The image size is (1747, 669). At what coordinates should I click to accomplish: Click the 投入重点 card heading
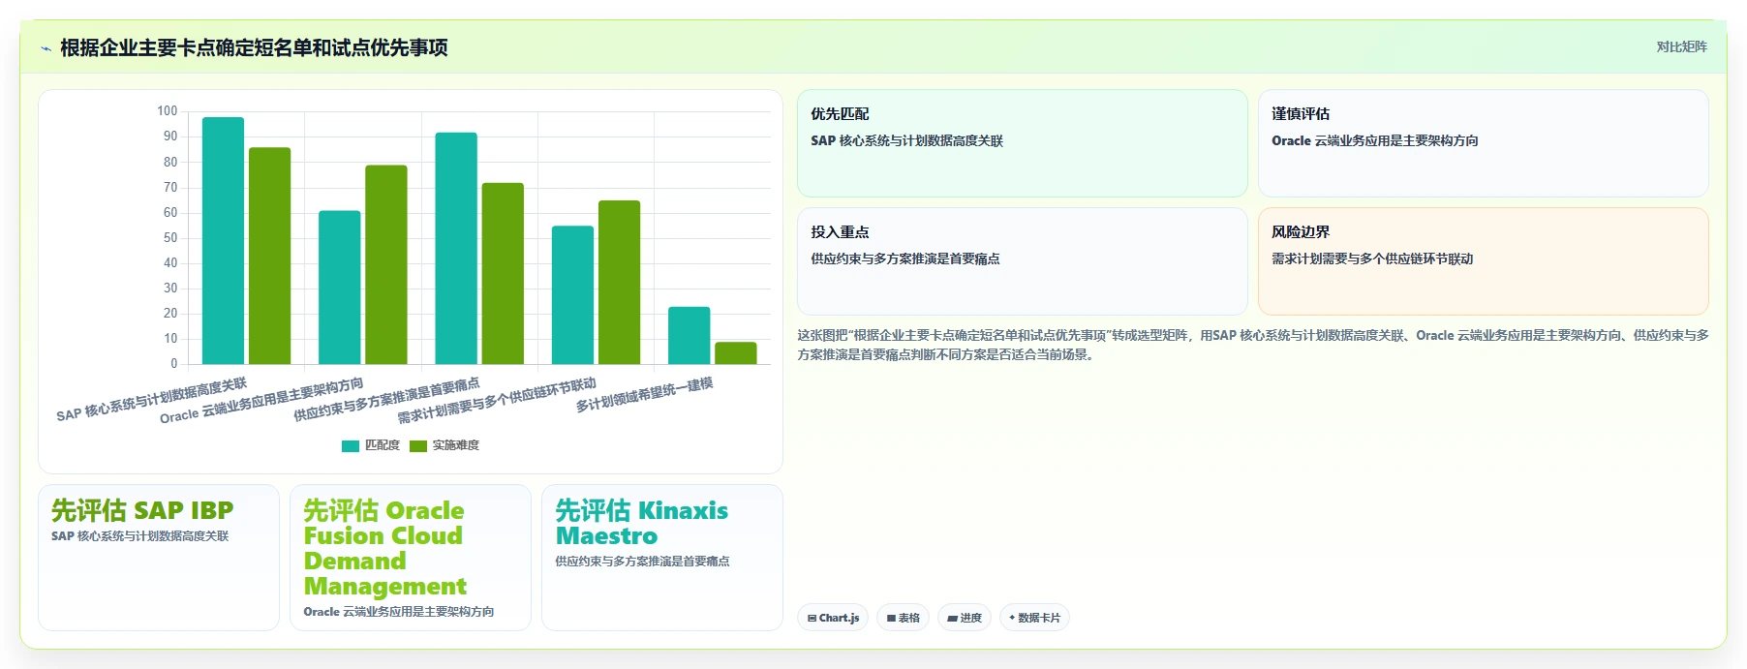coord(840,232)
